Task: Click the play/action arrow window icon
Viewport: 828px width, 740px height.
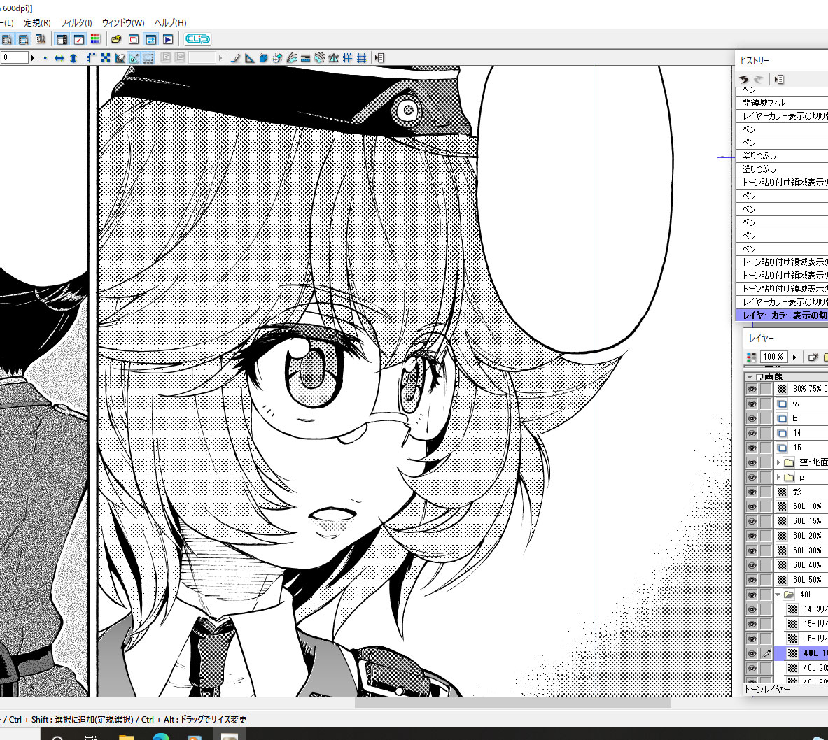Action: (x=168, y=39)
